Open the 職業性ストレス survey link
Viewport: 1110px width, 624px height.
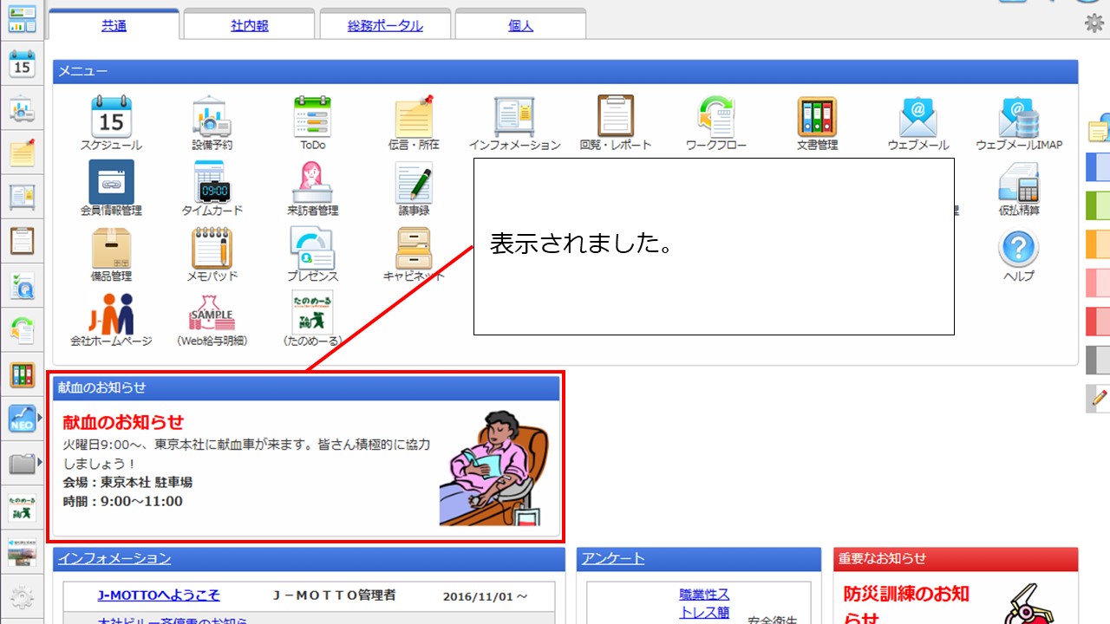[704, 603]
